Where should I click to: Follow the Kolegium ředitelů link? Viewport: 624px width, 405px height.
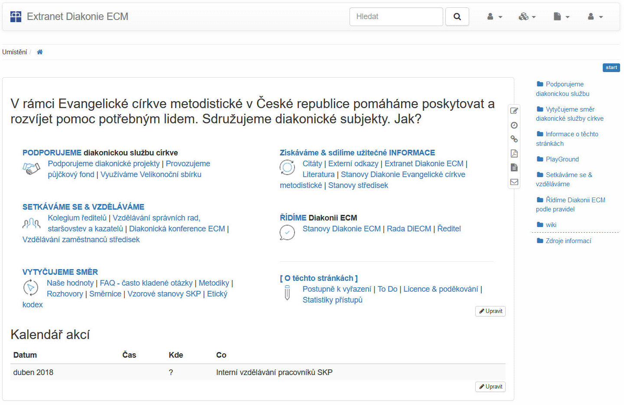77,218
